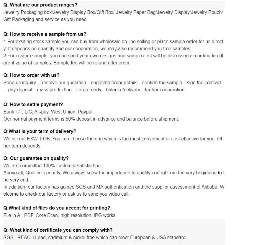Click the 'Send us inquiry' ordering steps line
Viewport: 280px width, 245px height.
112,83
